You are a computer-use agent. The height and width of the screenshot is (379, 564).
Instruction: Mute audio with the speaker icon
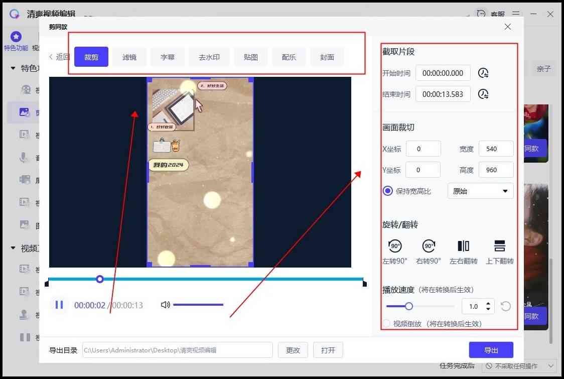(165, 305)
